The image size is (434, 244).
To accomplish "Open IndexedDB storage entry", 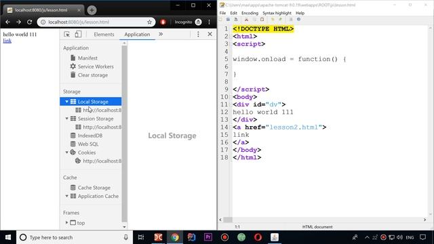I will coord(90,136).
